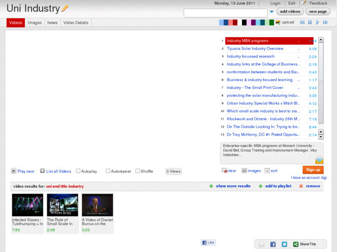
Task: Pause the video playback
Action: tap(310, 22)
